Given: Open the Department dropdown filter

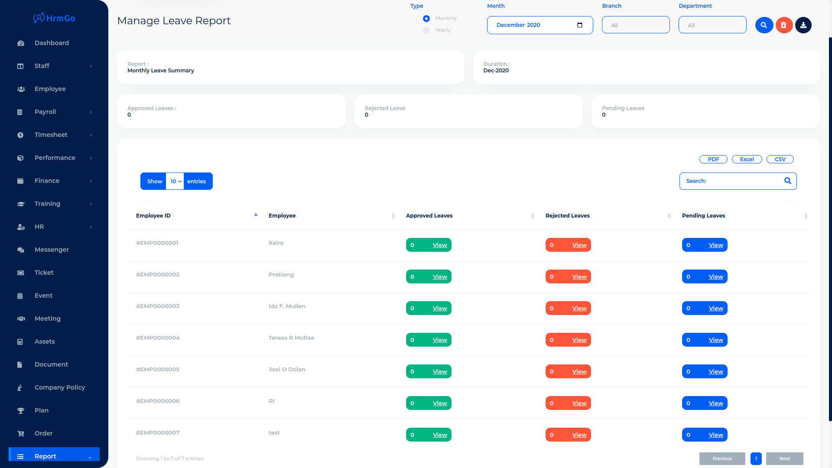Looking at the screenshot, I should tap(712, 25).
